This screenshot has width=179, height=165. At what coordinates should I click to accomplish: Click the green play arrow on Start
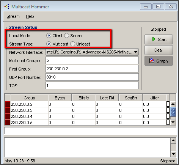click(x=154, y=39)
